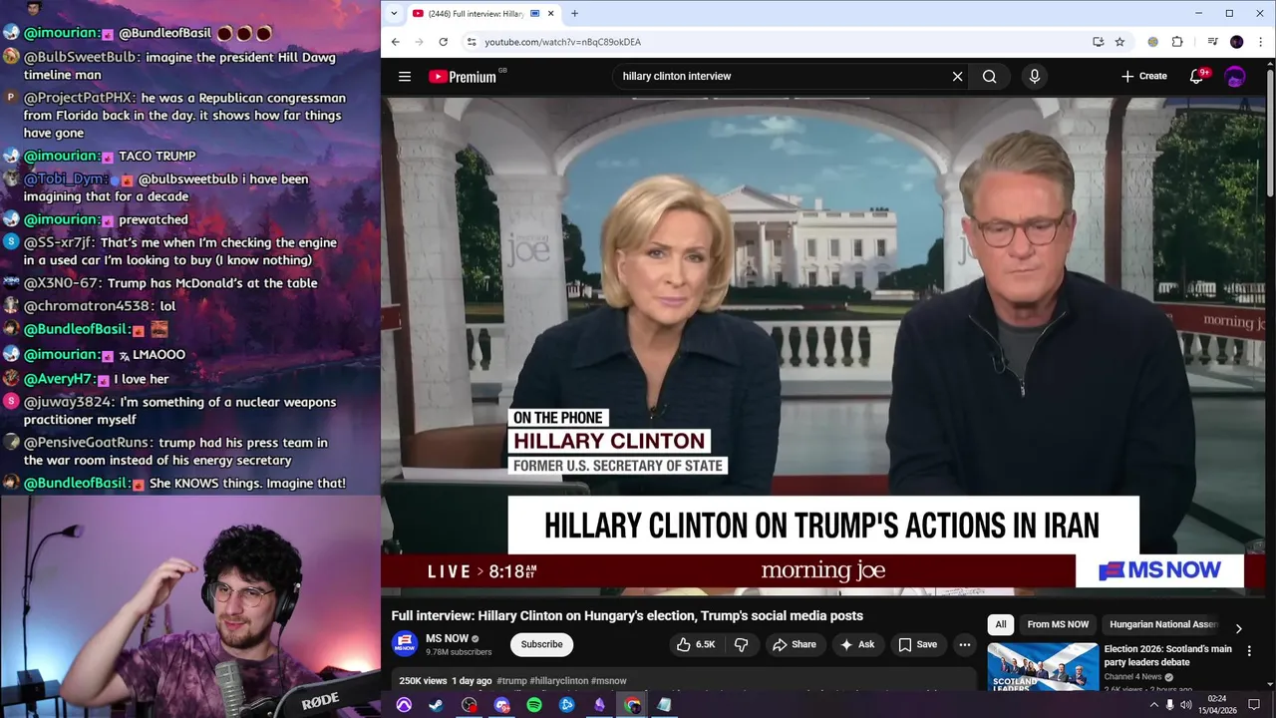Start voice search with microphone icon
Screen dimensions: 1276x718
pyautogui.click(x=1034, y=76)
